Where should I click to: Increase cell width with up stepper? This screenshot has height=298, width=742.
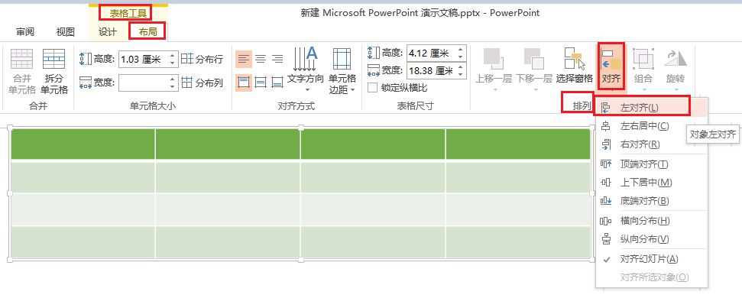[x=173, y=79]
